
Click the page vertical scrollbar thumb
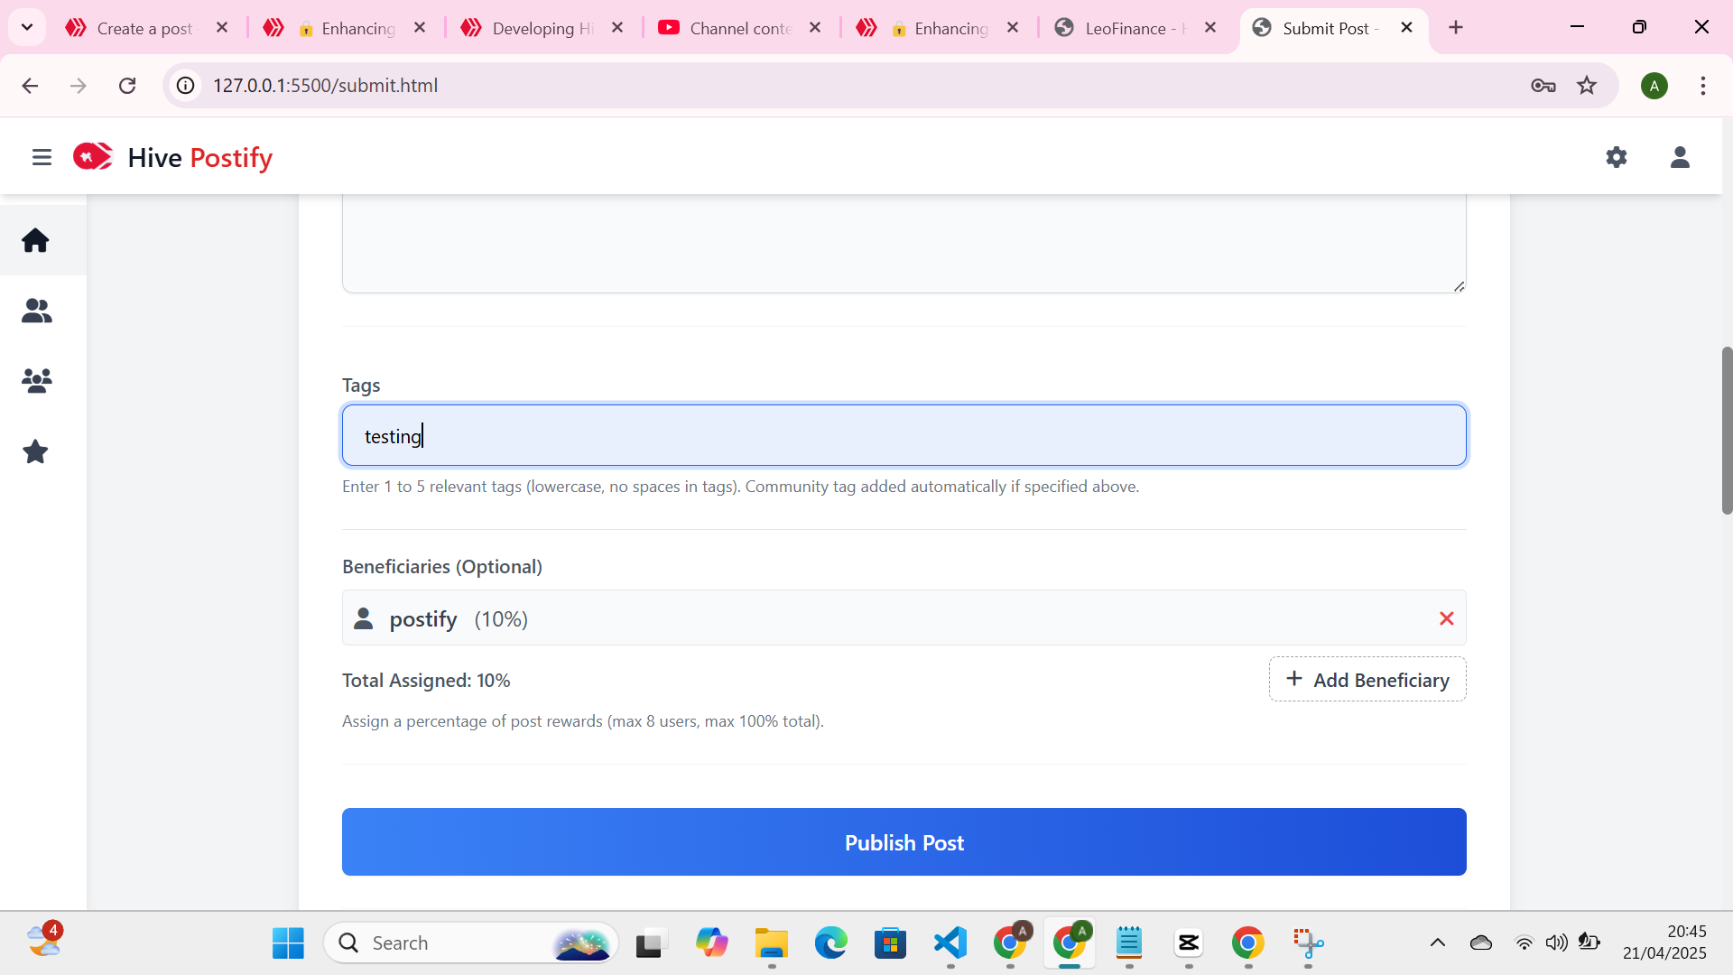coord(1727,430)
